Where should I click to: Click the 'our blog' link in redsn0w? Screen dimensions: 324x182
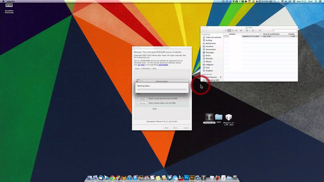click(x=141, y=65)
